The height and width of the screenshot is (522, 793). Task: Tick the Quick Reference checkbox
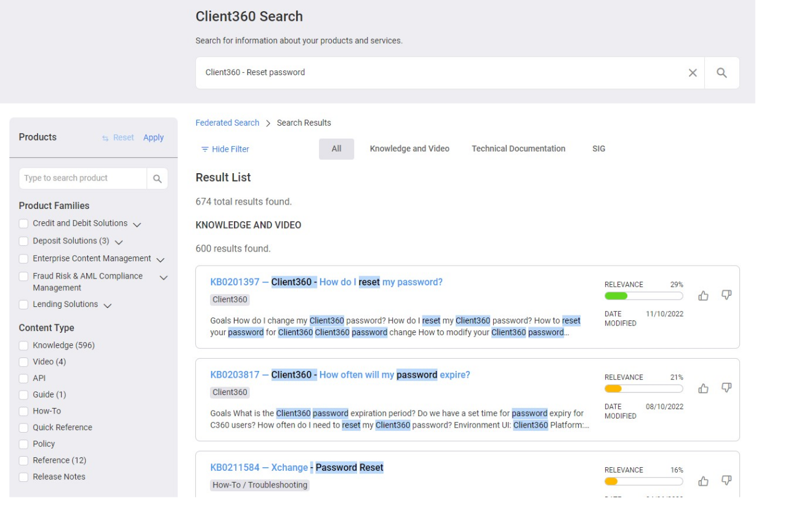tap(23, 428)
